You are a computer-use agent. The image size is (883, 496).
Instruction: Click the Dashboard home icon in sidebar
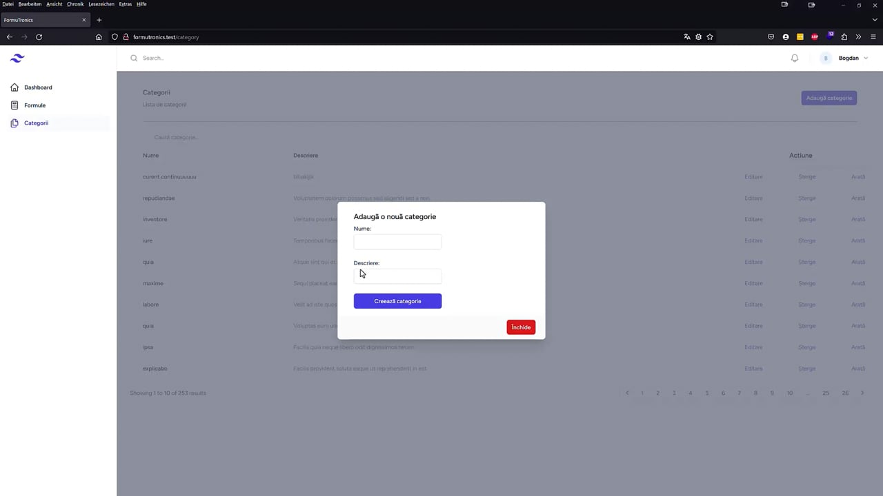(14, 87)
